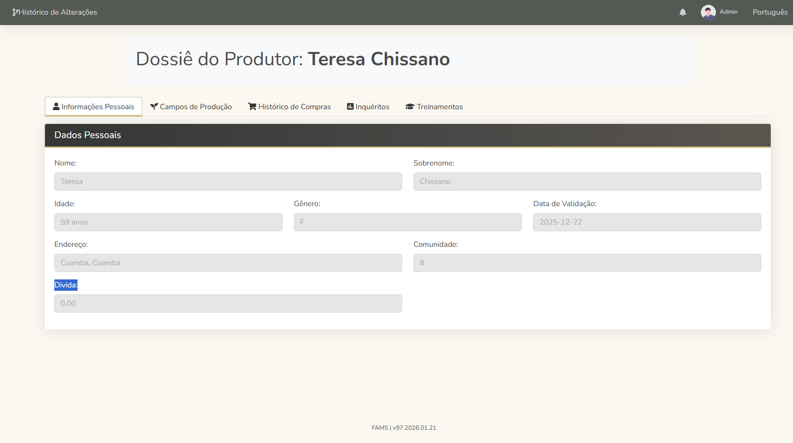Click the shopping cart icon
The height and width of the screenshot is (443, 793).
(x=252, y=107)
